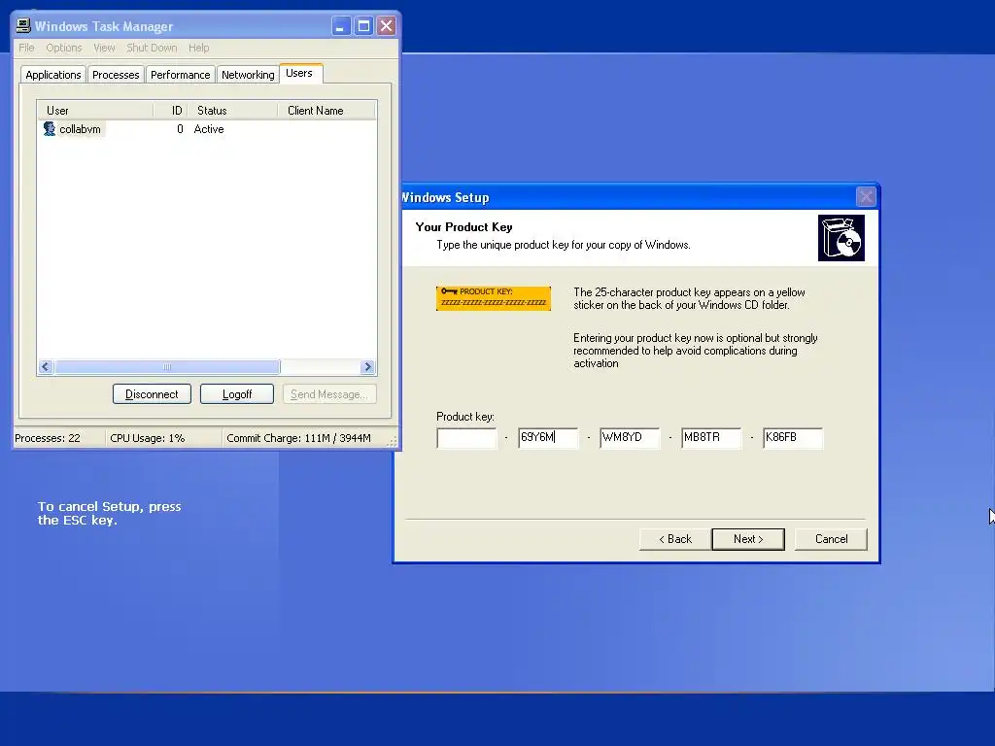Select the collabvm user icon
This screenshot has width=995, height=746.
pos(50,129)
